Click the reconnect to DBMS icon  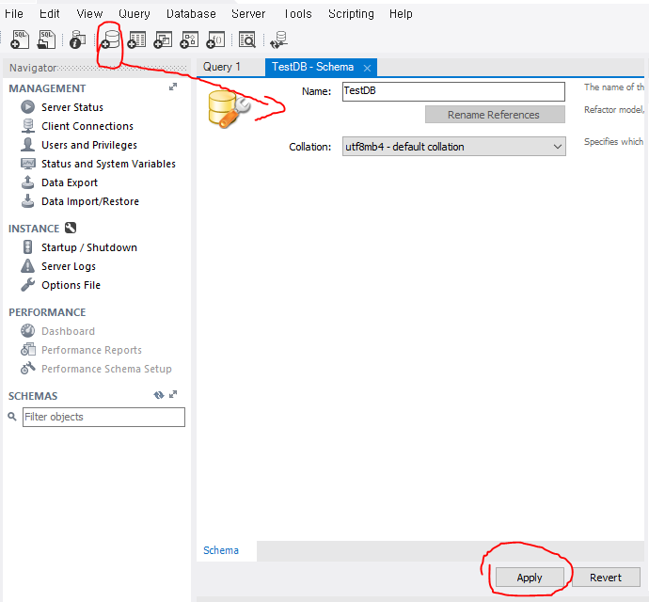(279, 40)
